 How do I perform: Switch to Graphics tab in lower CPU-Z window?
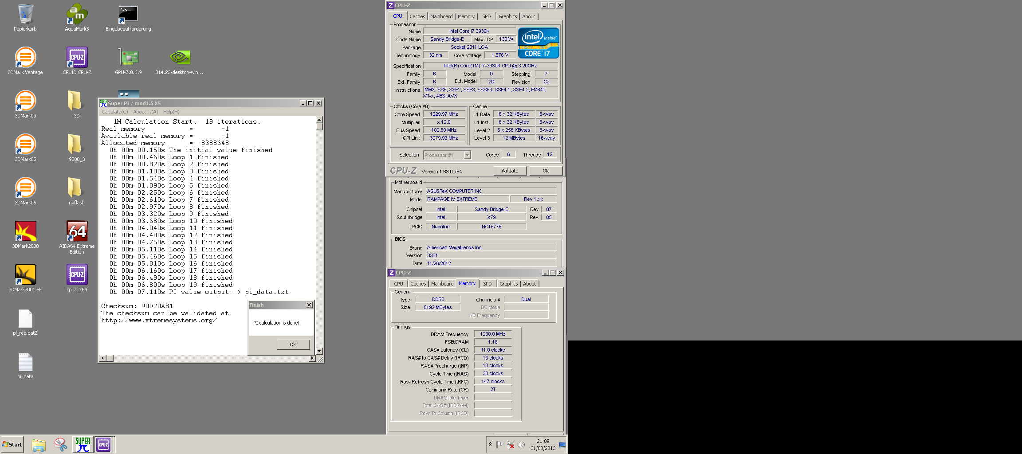pyautogui.click(x=508, y=284)
